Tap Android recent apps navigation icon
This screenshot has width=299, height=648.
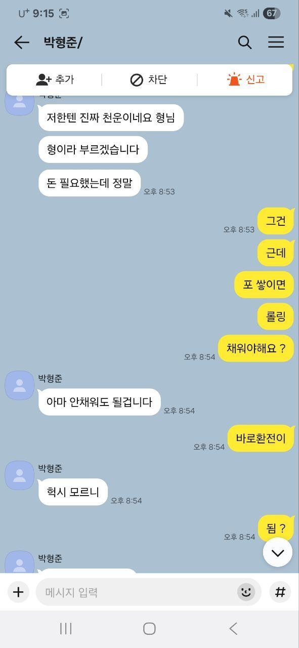click(66, 629)
